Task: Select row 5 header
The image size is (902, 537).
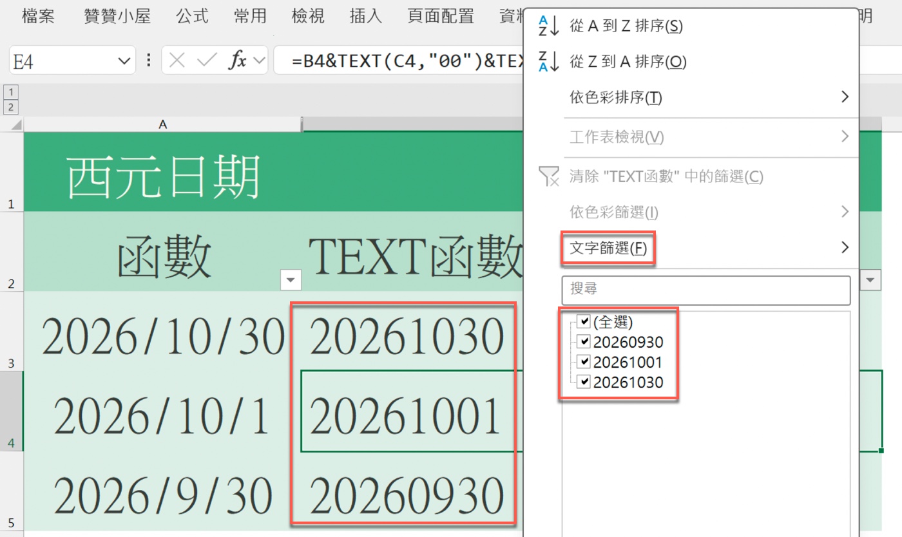Action: tap(12, 491)
